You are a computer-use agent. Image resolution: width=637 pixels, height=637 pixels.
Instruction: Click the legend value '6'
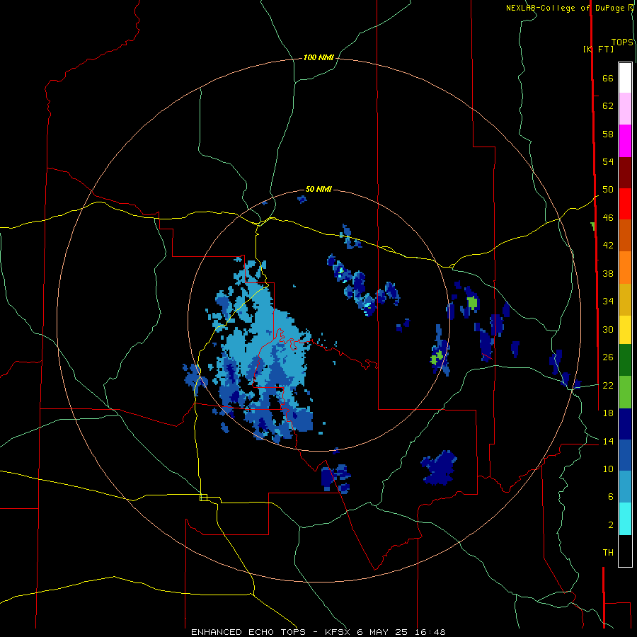click(x=611, y=497)
